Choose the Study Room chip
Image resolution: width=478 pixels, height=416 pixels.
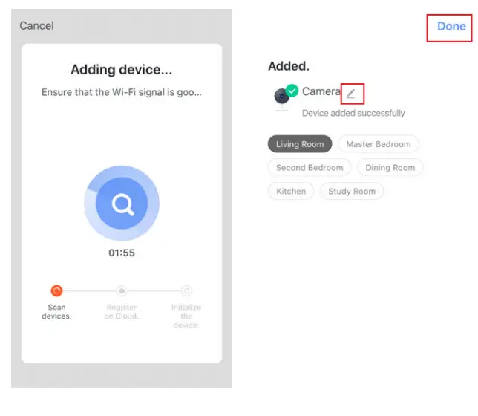click(352, 192)
